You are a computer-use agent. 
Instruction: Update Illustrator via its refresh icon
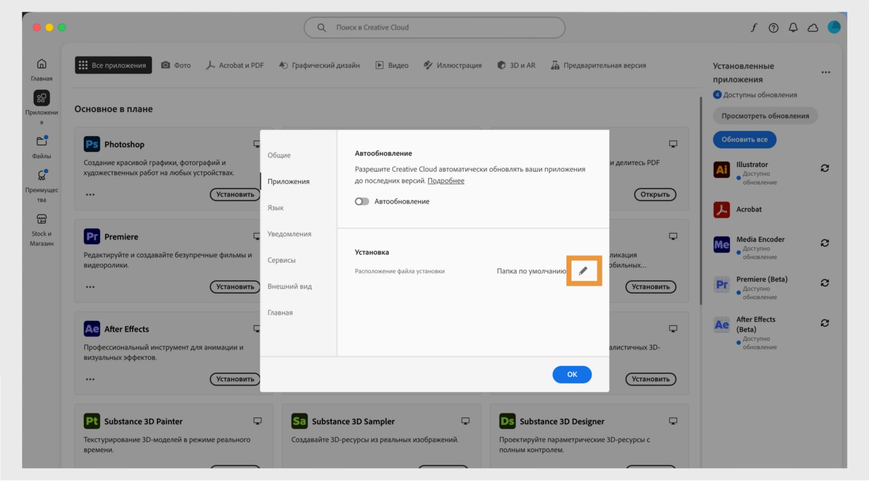pos(825,168)
